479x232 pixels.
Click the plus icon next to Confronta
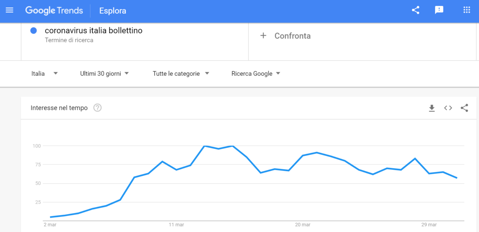(263, 35)
